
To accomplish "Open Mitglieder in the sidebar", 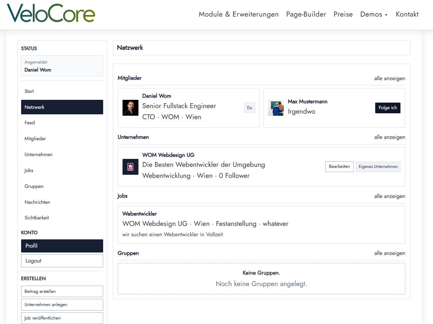I will [x=62, y=139].
